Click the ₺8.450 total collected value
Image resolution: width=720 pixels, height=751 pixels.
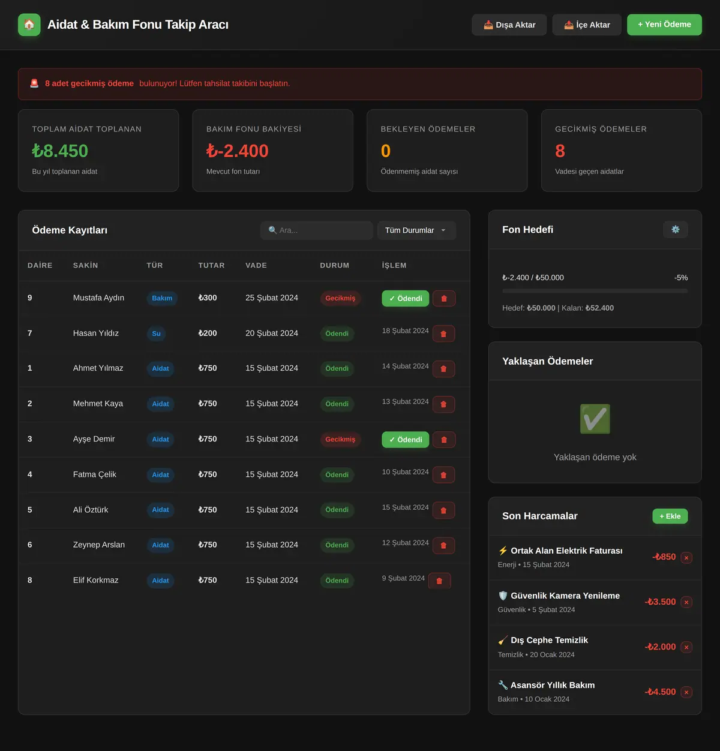60,151
